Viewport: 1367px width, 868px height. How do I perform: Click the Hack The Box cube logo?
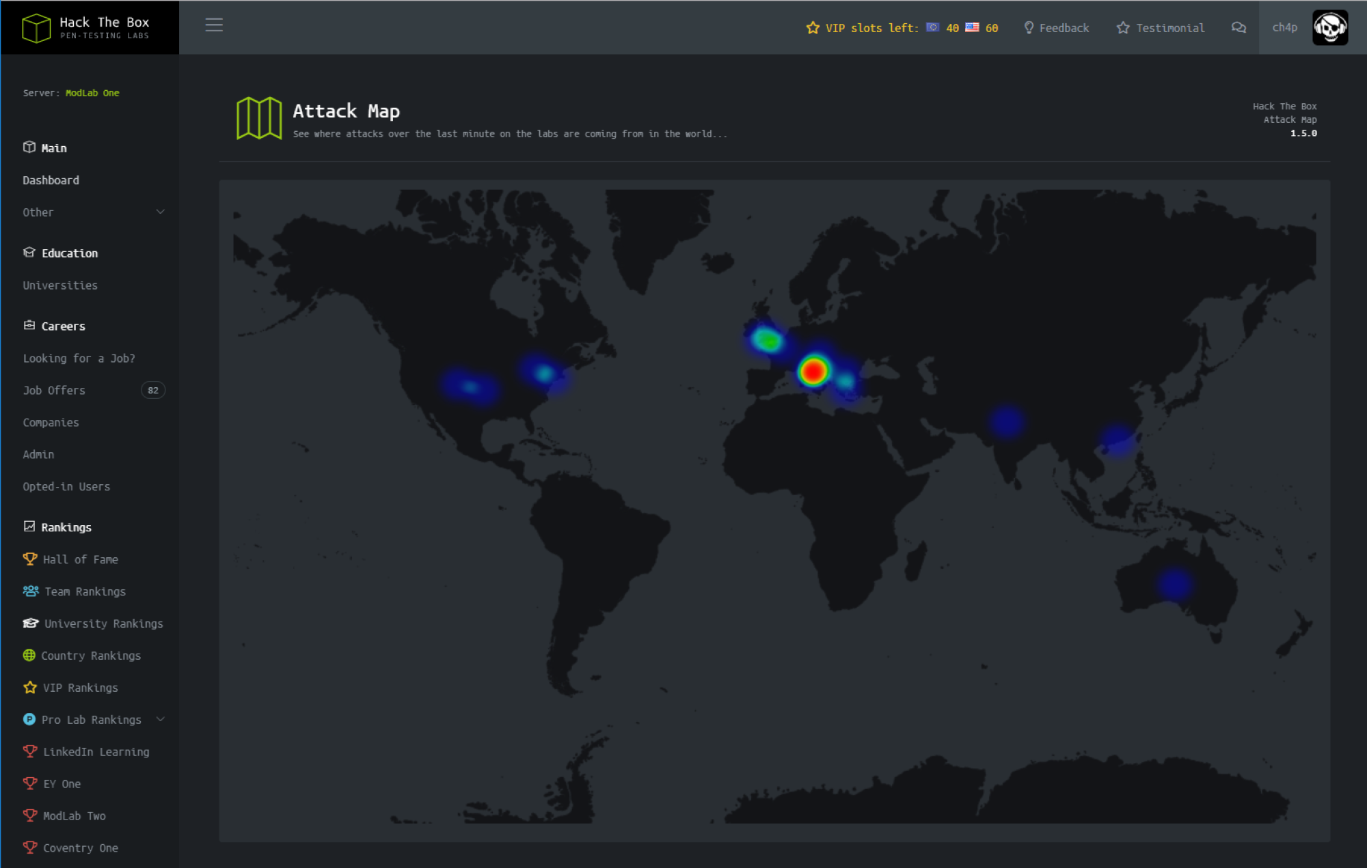click(36, 28)
